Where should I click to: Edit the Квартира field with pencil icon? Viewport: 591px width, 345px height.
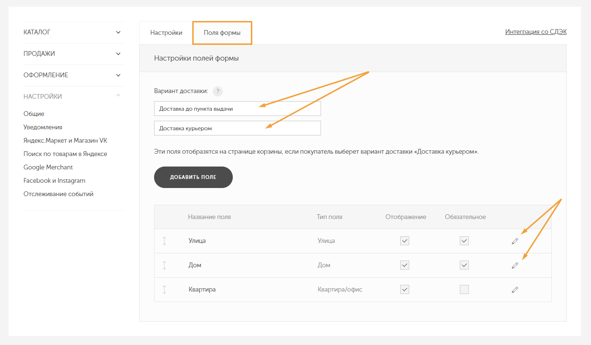point(515,290)
